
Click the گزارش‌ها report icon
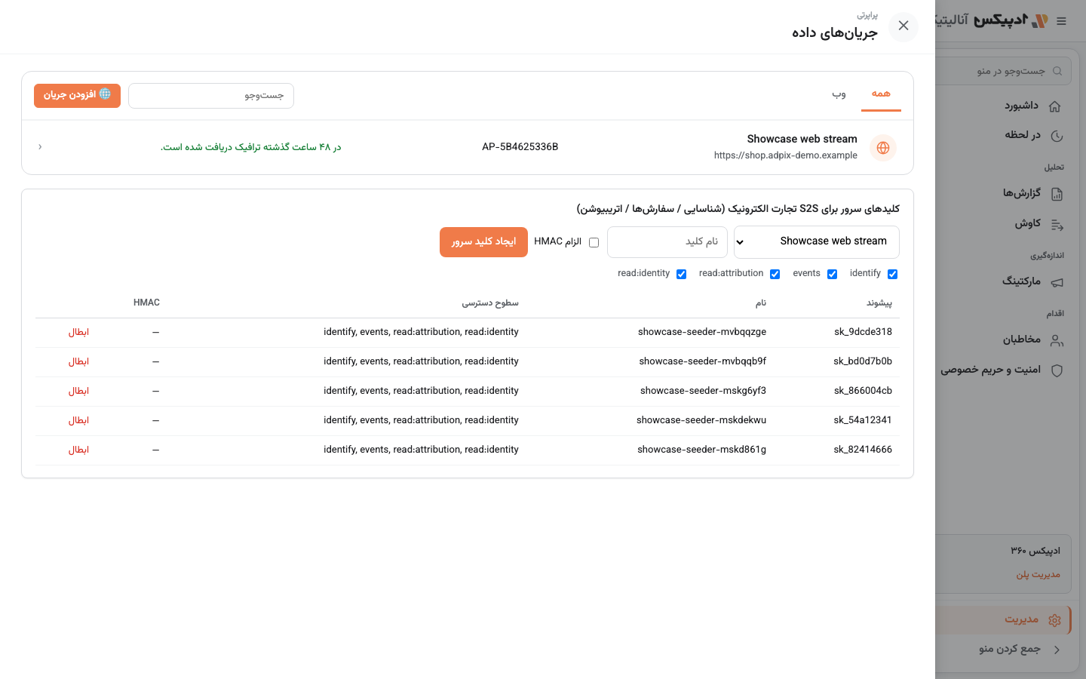coord(1057,194)
